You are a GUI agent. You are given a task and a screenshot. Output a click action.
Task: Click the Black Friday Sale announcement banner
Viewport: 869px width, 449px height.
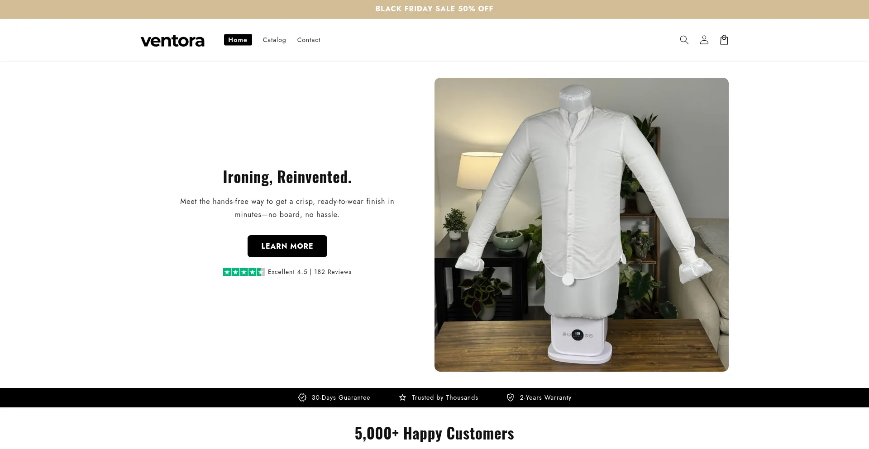434,9
